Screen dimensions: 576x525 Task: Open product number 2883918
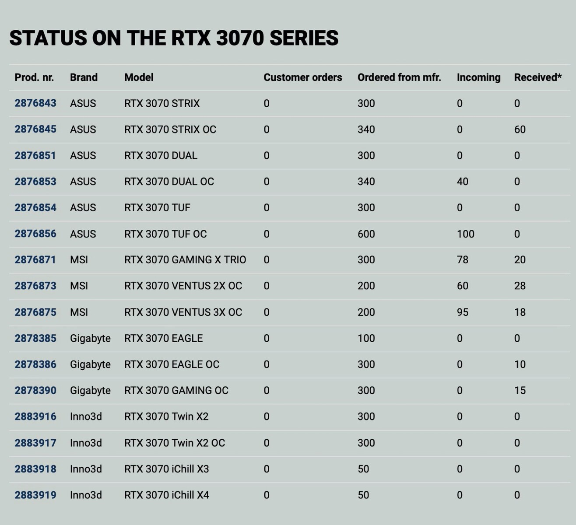[x=35, y=469]
